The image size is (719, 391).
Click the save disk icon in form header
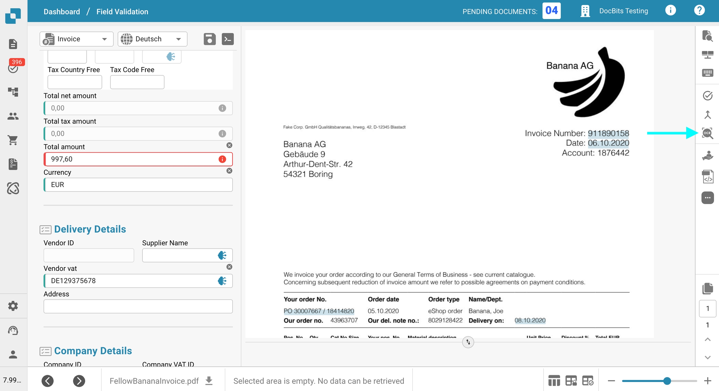coord(209,39)
